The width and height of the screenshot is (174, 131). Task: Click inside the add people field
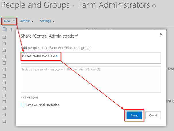coord(109,58)
